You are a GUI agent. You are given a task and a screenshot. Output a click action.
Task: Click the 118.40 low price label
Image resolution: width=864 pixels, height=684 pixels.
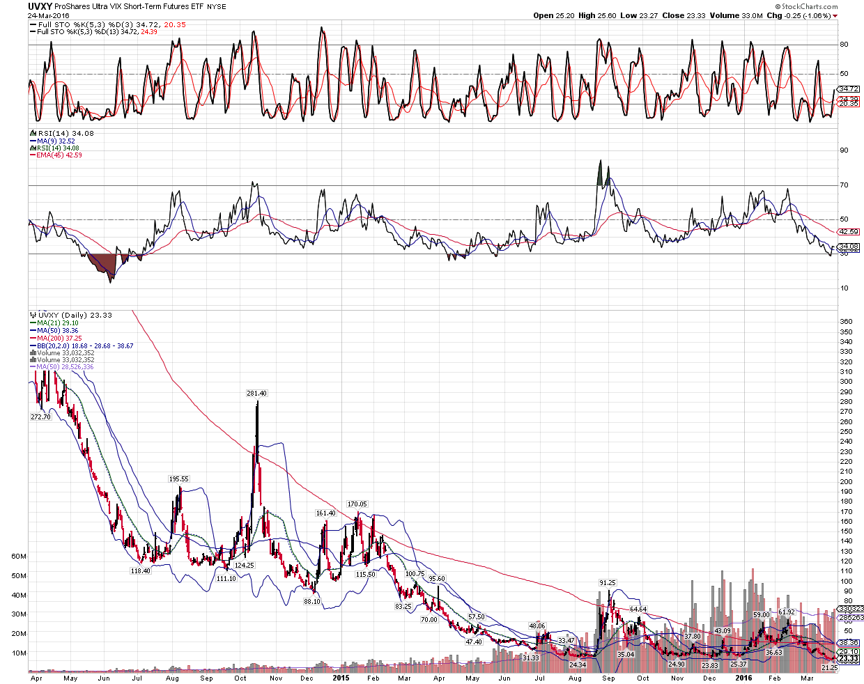click(141, 570)
